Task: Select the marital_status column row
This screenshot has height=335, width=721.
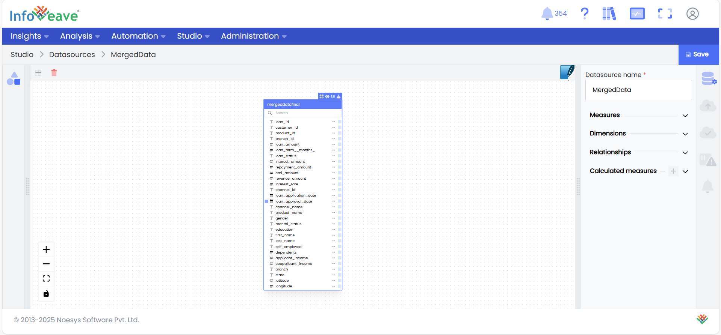Action: [303, 224]
